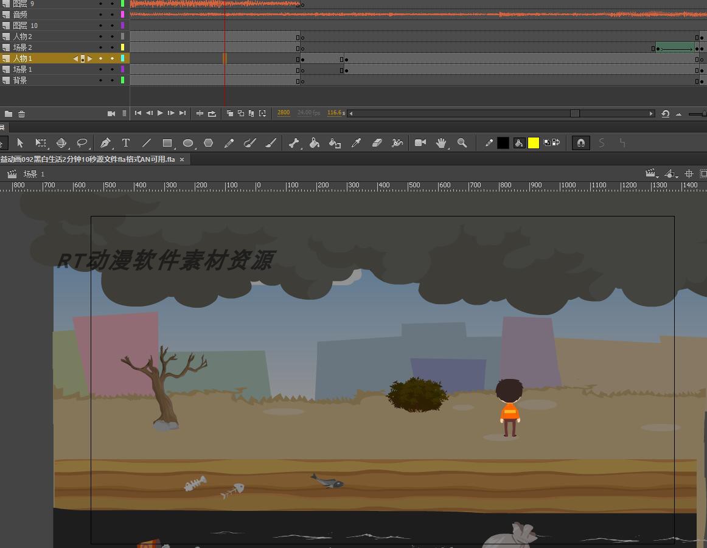The height and width of the screenshot is (548, 707).
Task: Click the black and white colors icon
Action: pos(547,142)
